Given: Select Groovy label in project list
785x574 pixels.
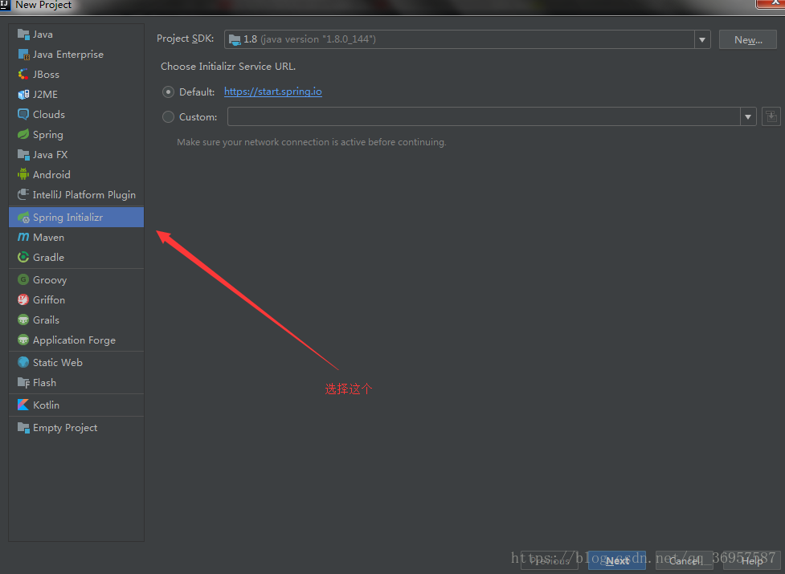Looking at the screenshot, I should point(50,280).
